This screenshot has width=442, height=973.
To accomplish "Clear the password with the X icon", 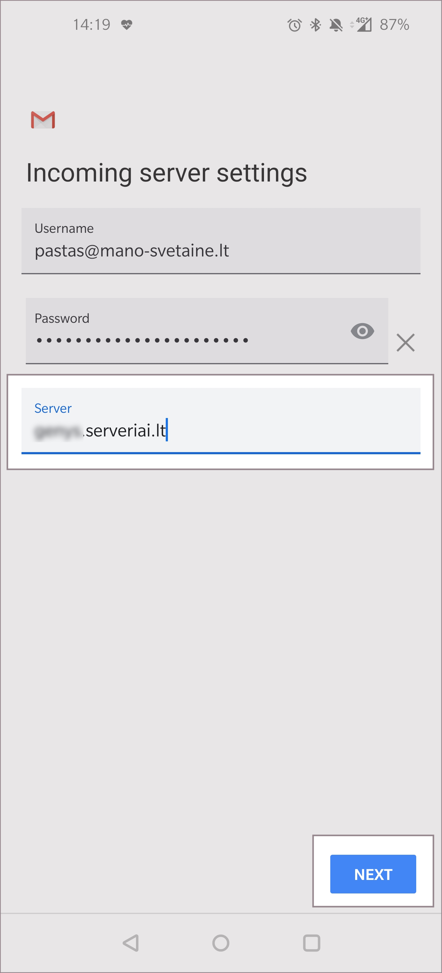I will pyautogui.click(x=405, y=342).
